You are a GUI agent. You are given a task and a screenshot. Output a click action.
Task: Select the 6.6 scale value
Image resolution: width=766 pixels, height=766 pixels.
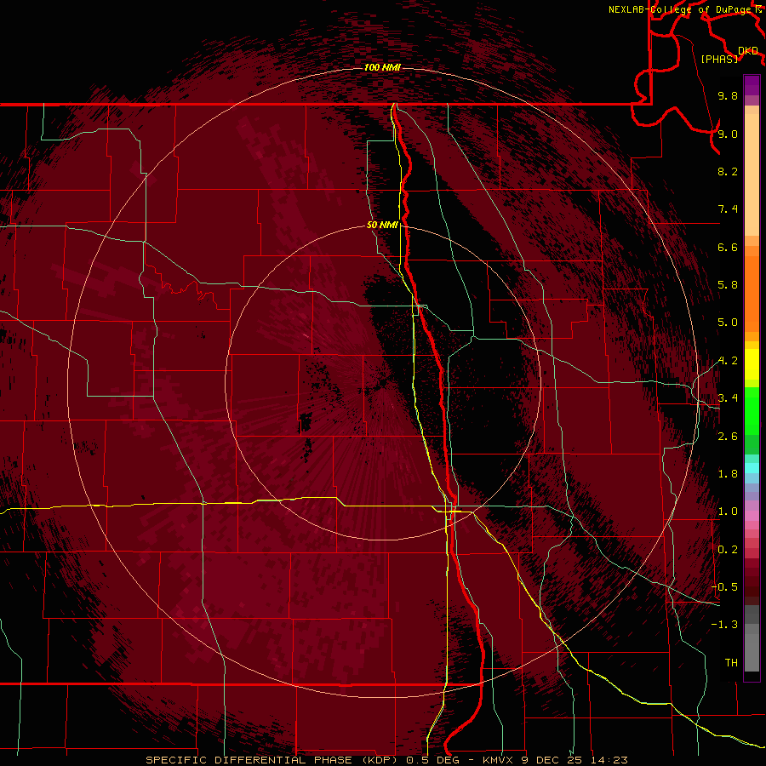728,247
